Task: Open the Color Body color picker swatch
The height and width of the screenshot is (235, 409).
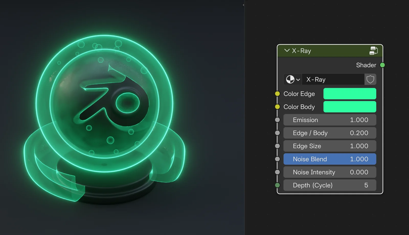Action: pyautogui.click(x=350, y=107)
